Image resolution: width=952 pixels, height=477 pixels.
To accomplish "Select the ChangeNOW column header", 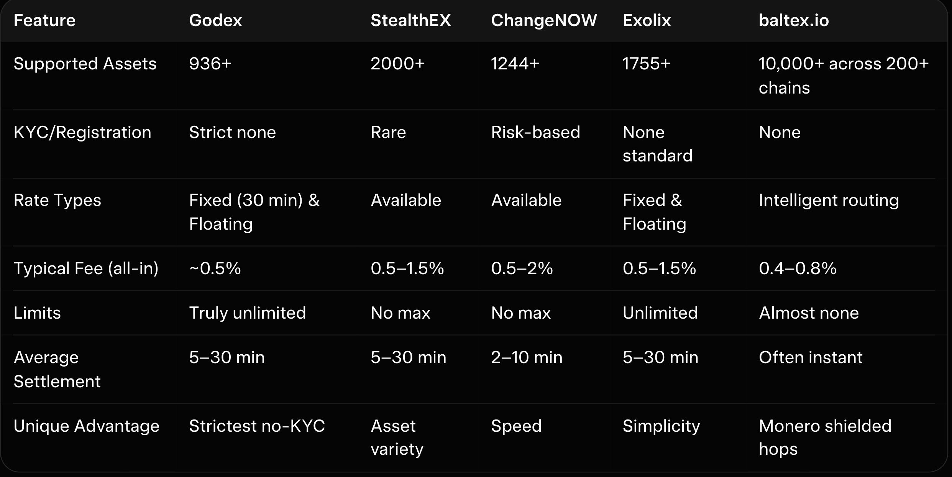I will point(543,20).
